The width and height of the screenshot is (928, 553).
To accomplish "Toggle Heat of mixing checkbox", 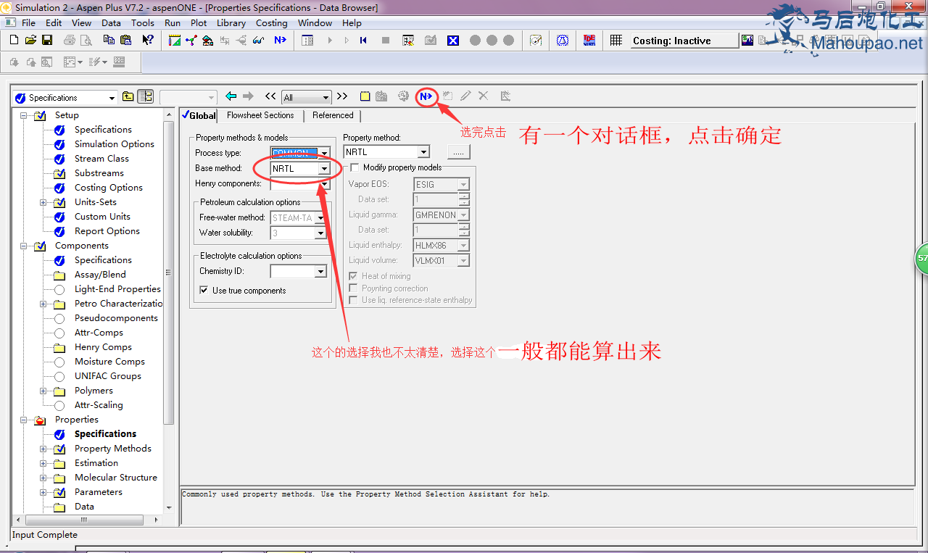I will coord(353,276).
